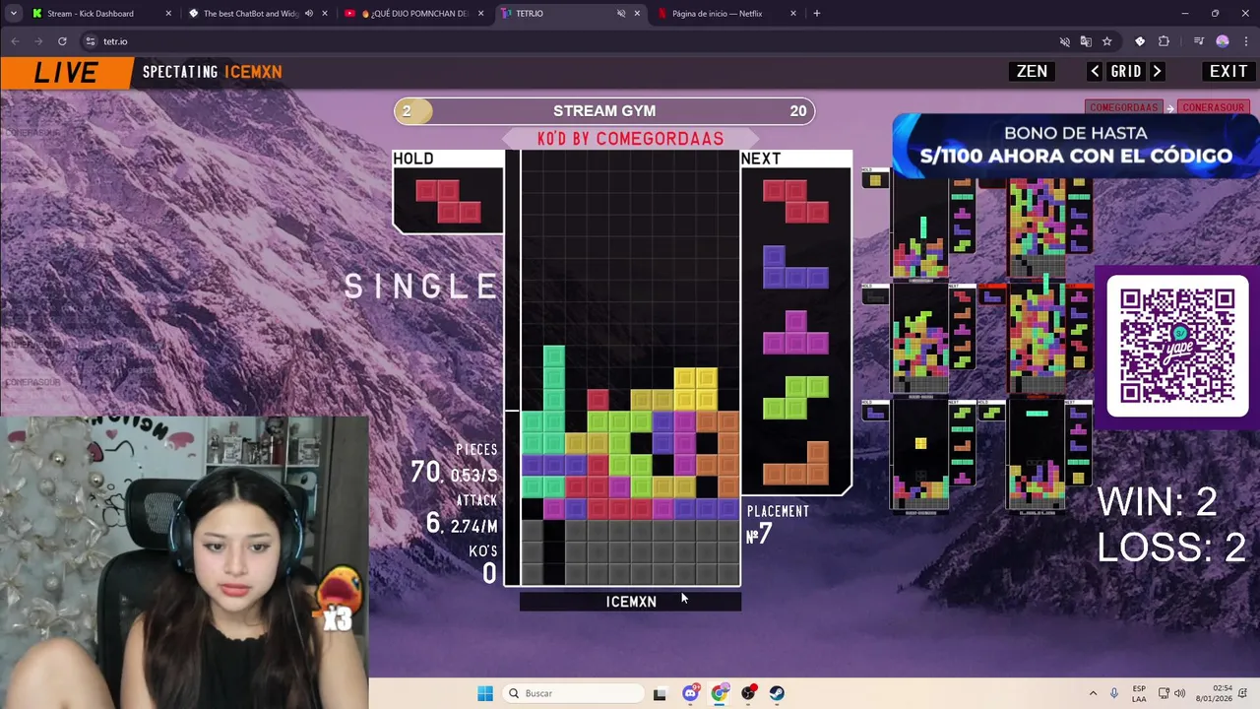
Task: Go to next view with right chevron beside GRID
Action: (1158, 71)
